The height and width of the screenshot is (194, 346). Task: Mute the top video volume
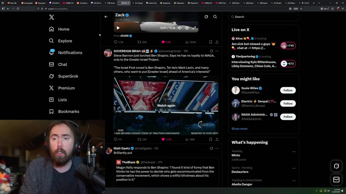pyautogui.click(x=179, y=28)
